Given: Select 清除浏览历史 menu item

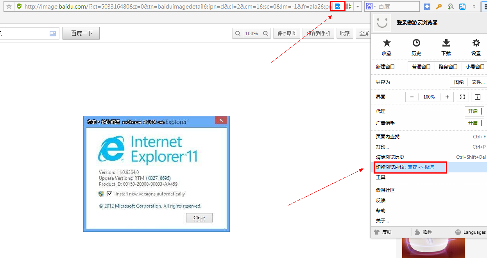Looking at the screenshot, I should tap(429, 157).
